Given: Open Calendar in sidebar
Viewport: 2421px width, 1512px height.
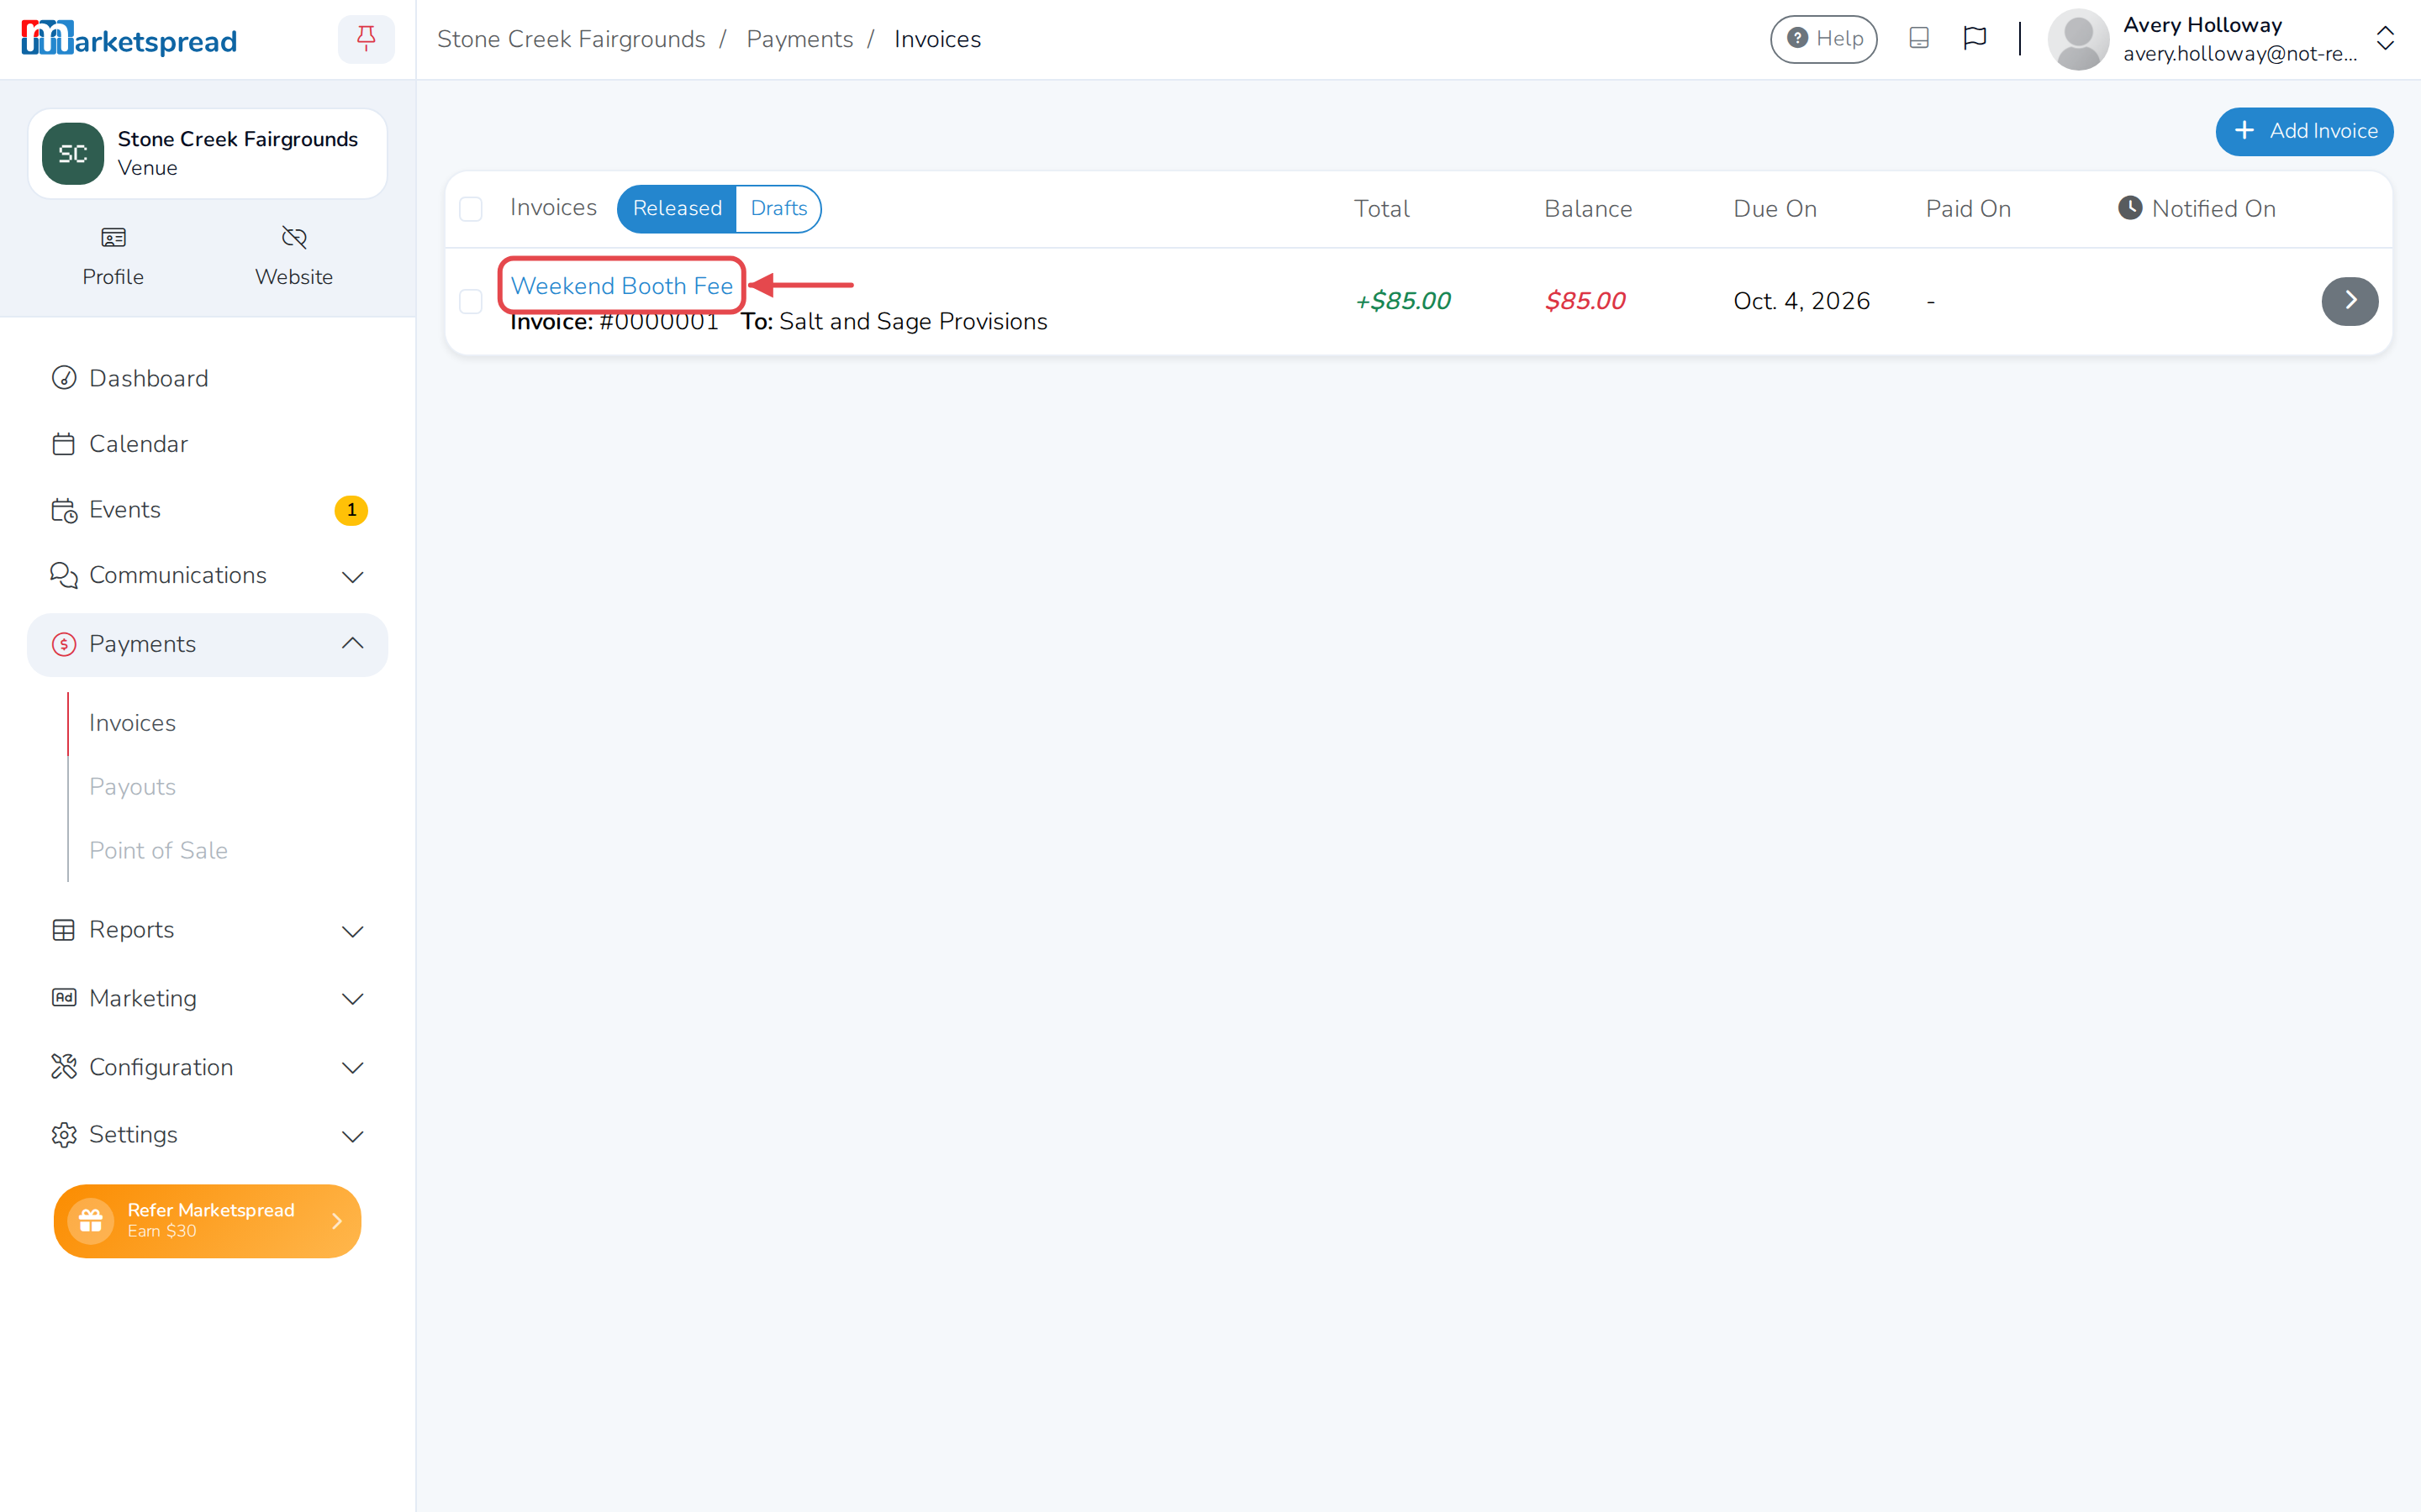Looking at the screenshot, I should pos(207,444).
